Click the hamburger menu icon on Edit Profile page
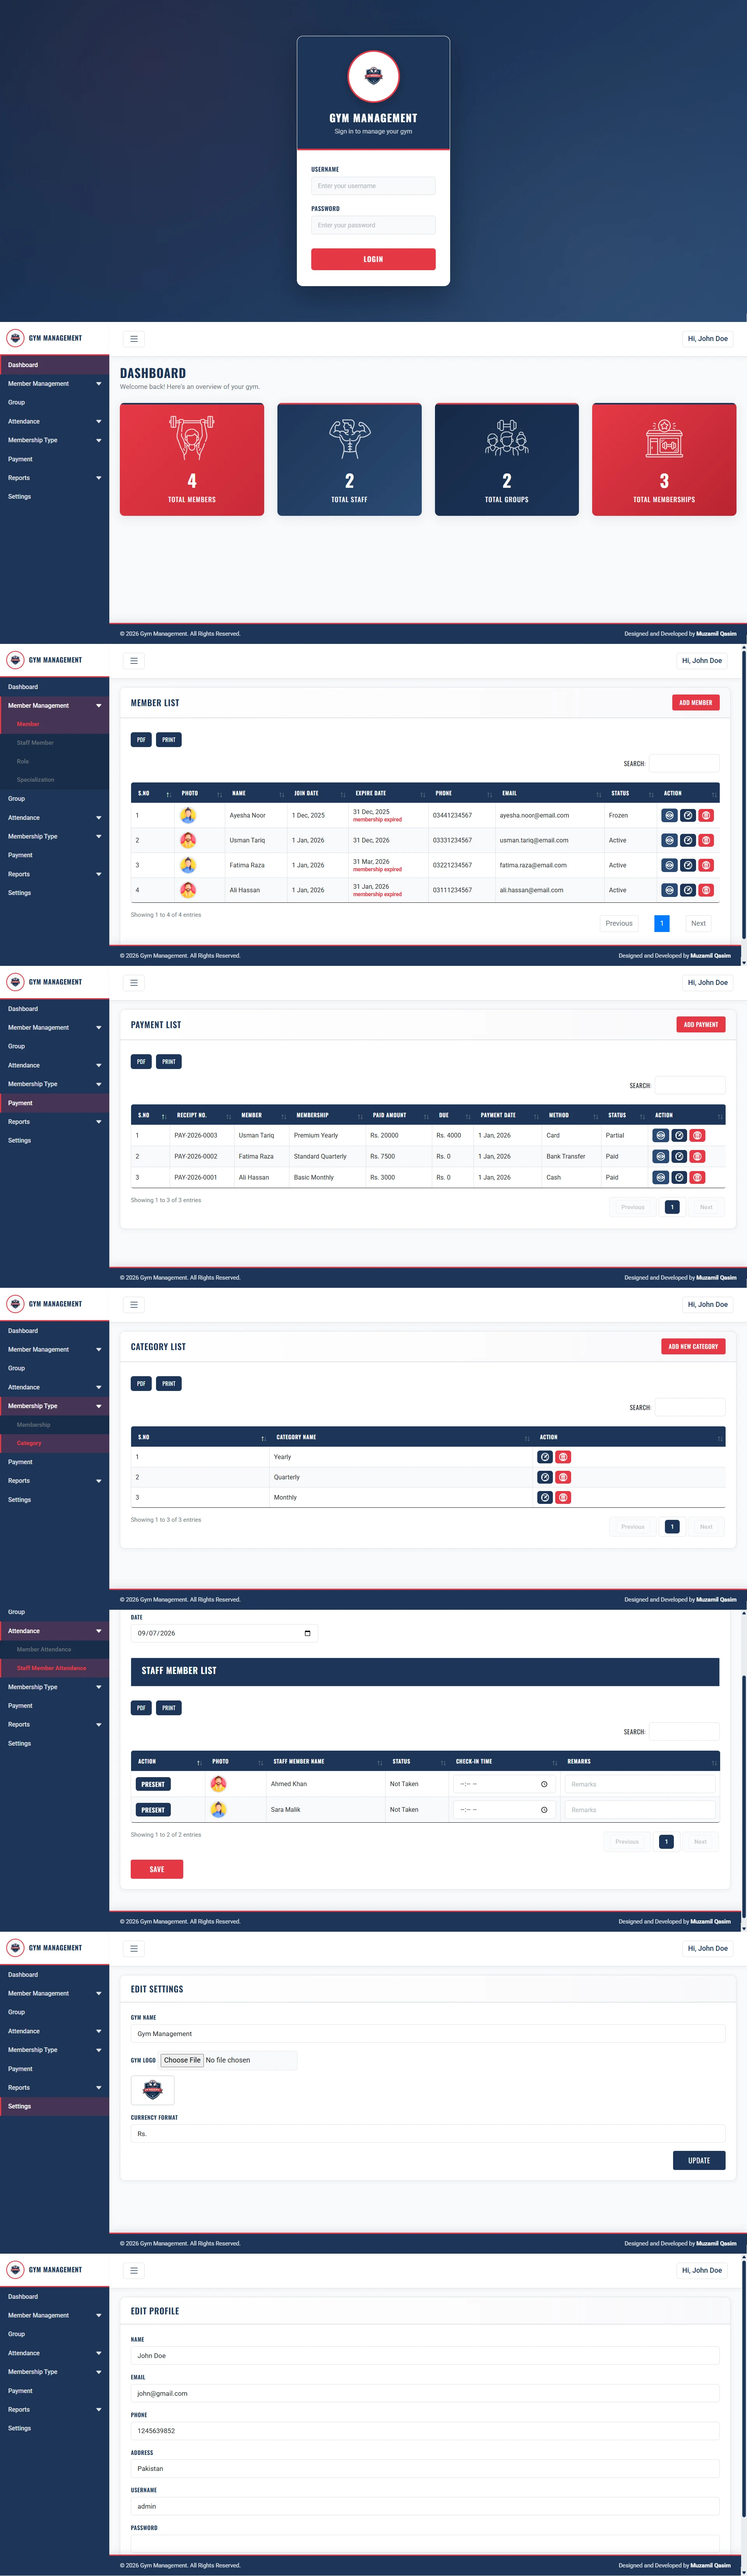The image size is (747, 2576). (x=134, y=2271)
